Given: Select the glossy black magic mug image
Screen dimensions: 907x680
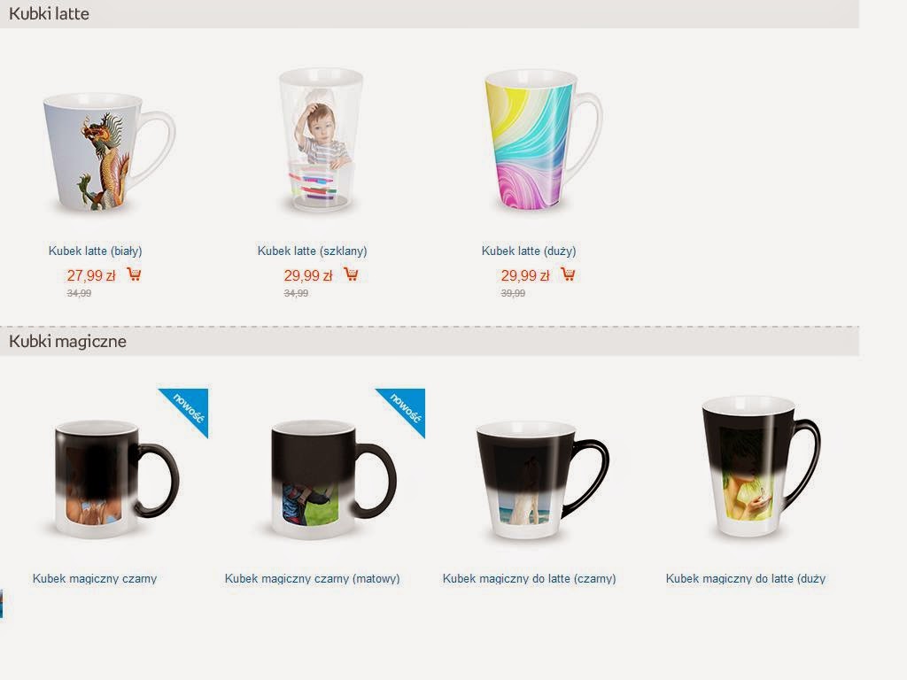Looking at the screenshot, I should (x=116, y=477).
